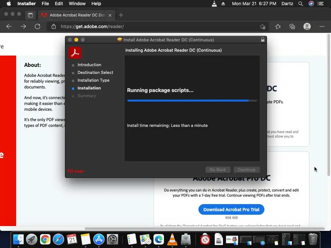The image size is (331, 248).
Task: Click the Continue button
Action: (x=246, y=170)
